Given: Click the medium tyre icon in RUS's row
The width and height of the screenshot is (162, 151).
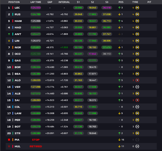Looking at the screenshot, I should pos(137,14).
